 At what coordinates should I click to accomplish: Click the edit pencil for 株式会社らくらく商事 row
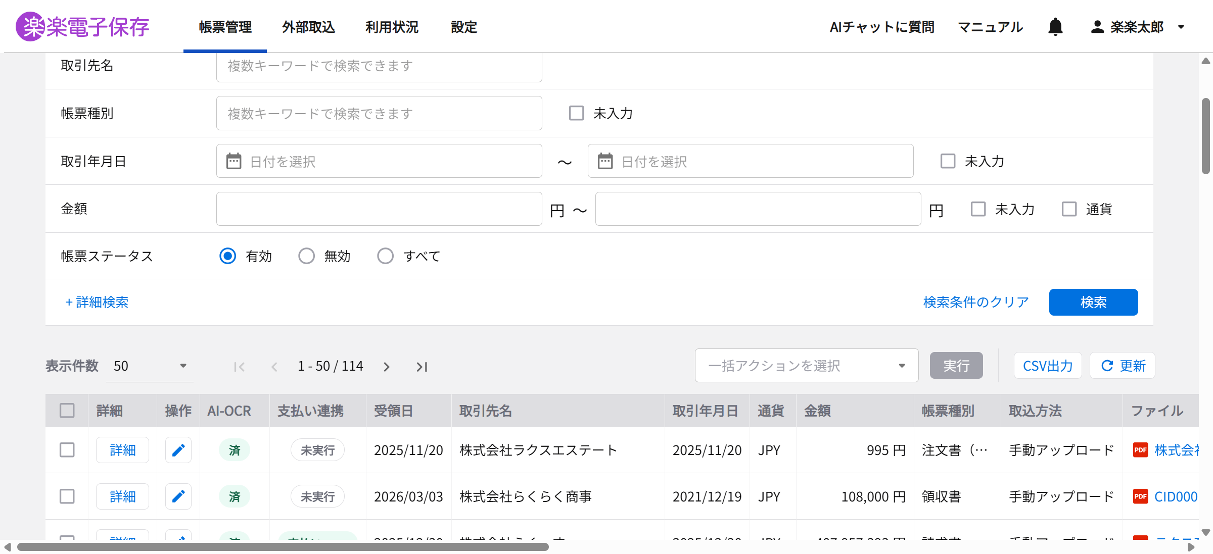click(x=178, y=496)
